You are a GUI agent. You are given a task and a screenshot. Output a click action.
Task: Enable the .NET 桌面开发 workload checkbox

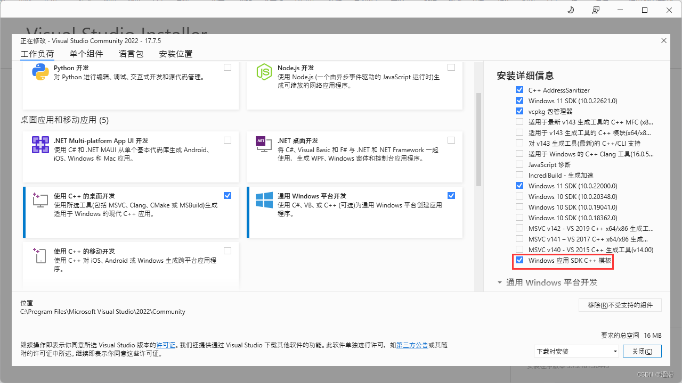point(451,140)
